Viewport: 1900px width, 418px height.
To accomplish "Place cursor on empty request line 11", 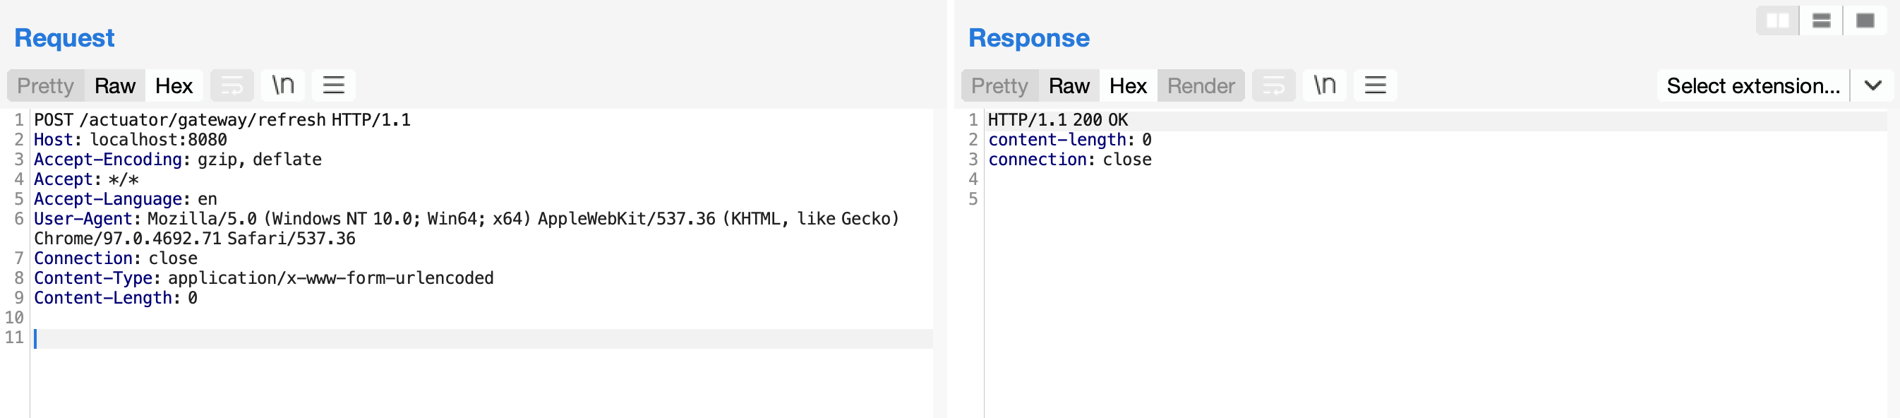I will pyautogui.click(x=483, y=338).
